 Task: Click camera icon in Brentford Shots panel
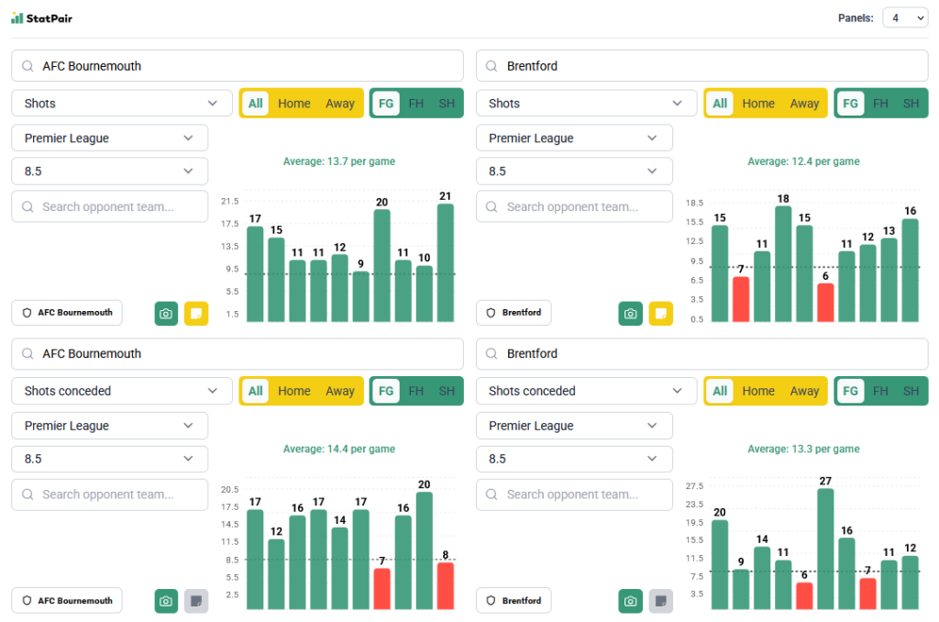(630, 313)
